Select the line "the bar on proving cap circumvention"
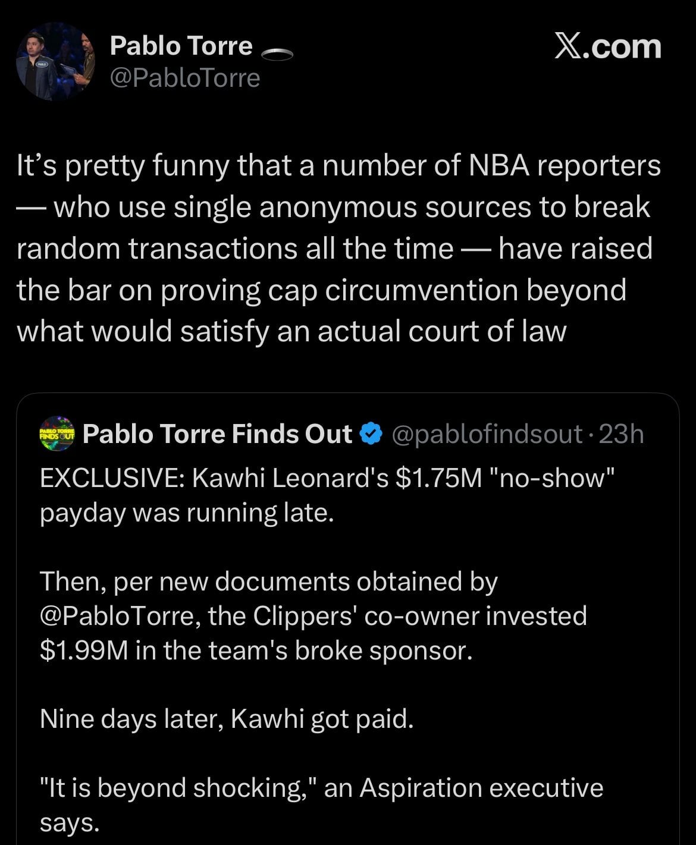696x845 pixels. (x=321, y=290)
